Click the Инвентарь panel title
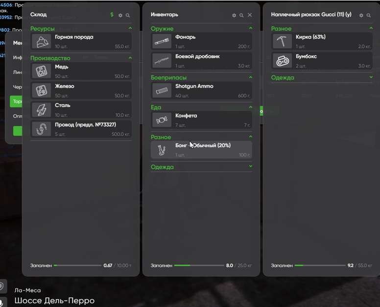 pos(165,15)
